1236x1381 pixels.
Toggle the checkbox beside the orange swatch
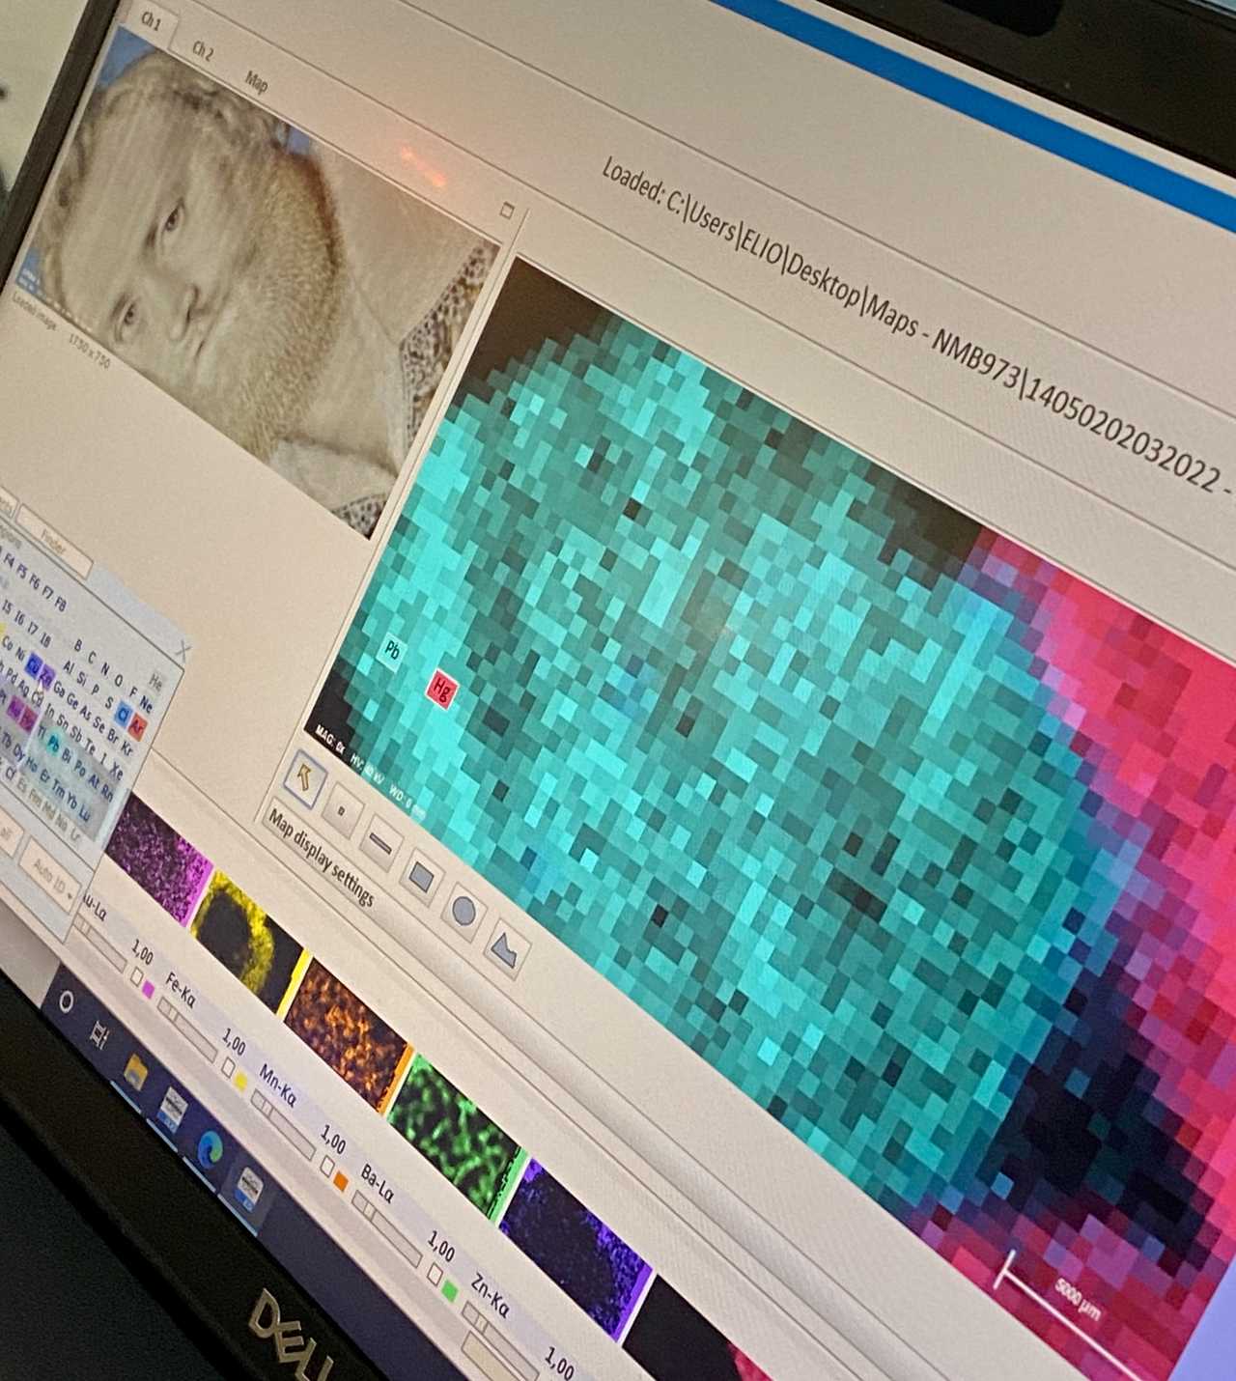pyautogui.click(x=327, y=1168)
